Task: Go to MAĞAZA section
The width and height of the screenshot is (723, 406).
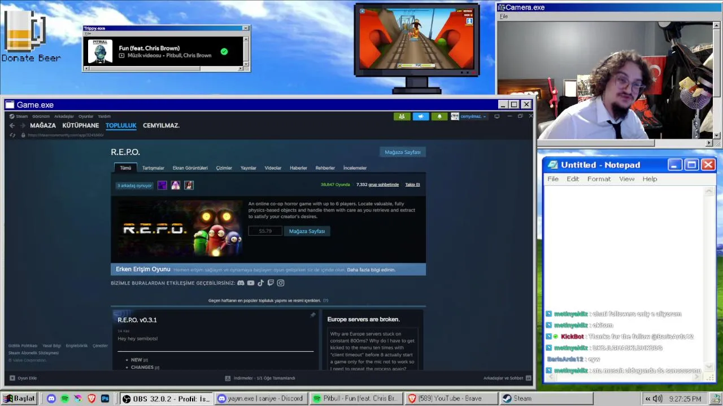Action: tap(43, 125)
